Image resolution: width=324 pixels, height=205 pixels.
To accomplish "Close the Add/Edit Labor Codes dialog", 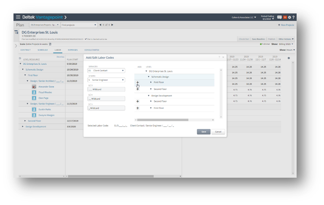I will tap(223, 57).
